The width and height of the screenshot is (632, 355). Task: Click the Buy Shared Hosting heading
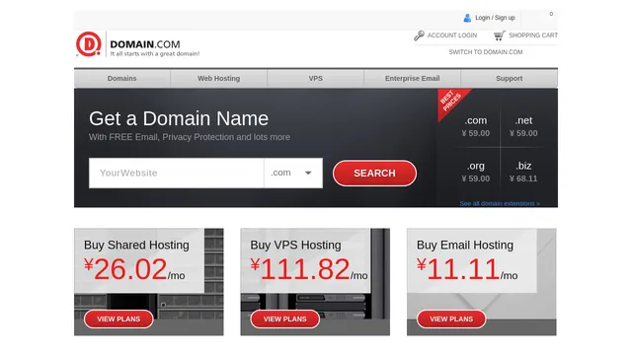click(136, 245)
